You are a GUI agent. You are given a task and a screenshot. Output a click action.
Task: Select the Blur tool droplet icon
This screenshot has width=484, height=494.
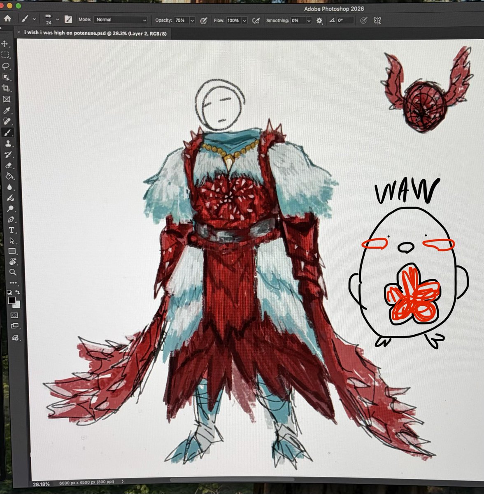tap(9, 187)
